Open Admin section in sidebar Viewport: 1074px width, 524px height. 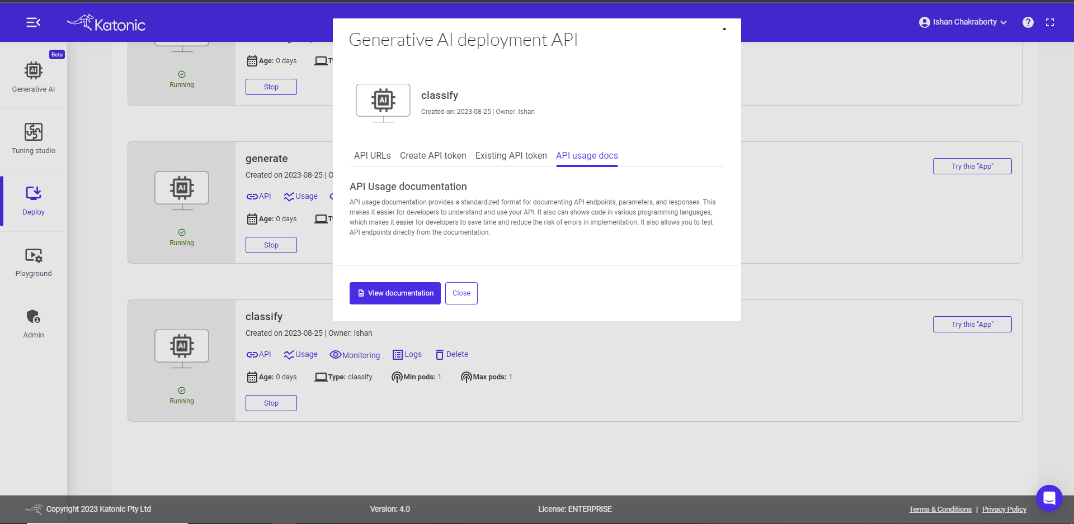coord(34,323)
